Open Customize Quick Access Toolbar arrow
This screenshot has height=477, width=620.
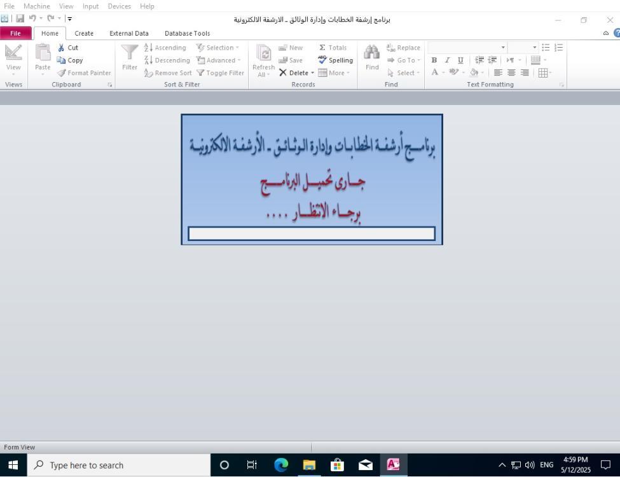coord(69,18)
